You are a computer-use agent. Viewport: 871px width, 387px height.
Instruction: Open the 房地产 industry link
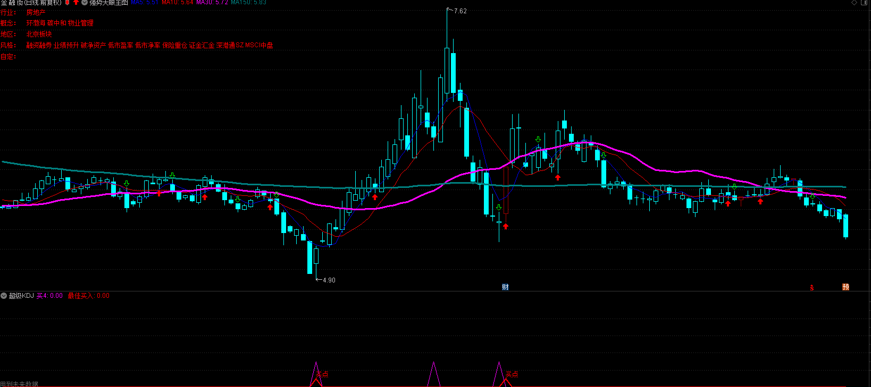click(36, 12)
